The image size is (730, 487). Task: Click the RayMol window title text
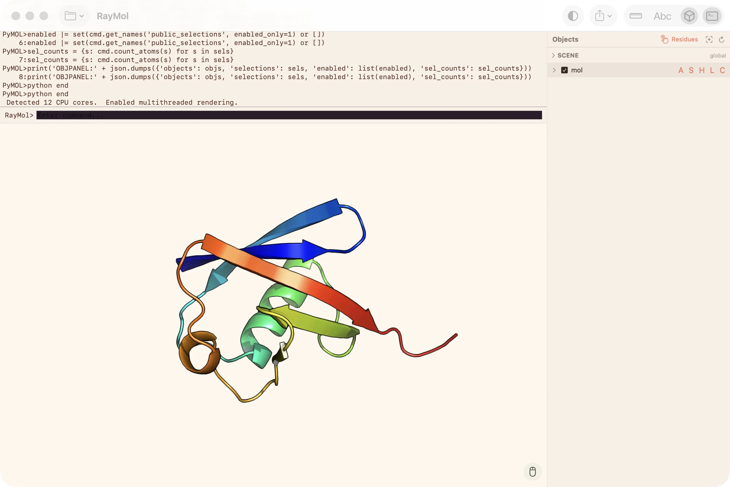point(112,16)
